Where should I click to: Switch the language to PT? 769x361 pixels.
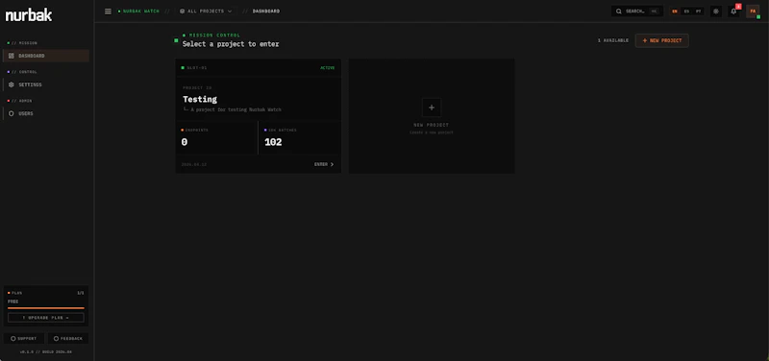click(x=699, y=12)
